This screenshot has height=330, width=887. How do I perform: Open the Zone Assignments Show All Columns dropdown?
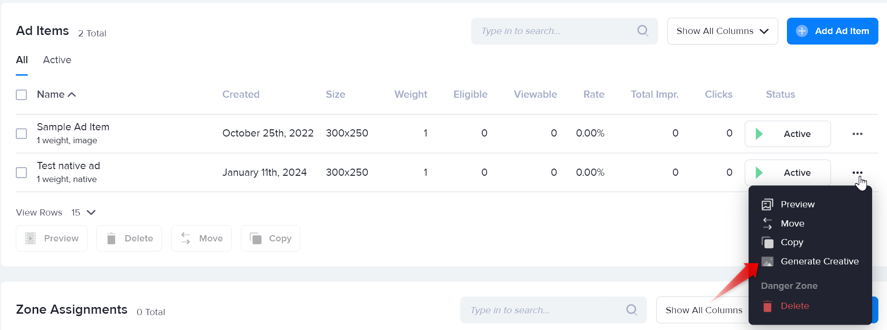click(x=704, y=310)
